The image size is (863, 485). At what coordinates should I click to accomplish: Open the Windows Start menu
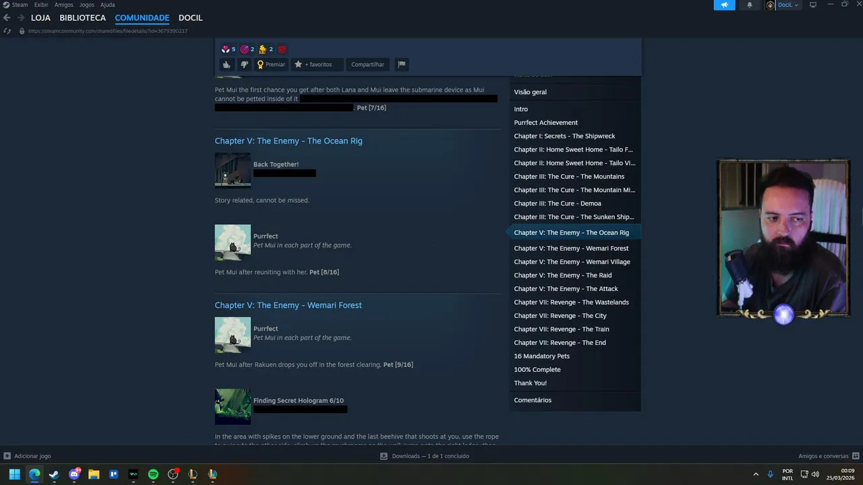(x=14, y=474)
